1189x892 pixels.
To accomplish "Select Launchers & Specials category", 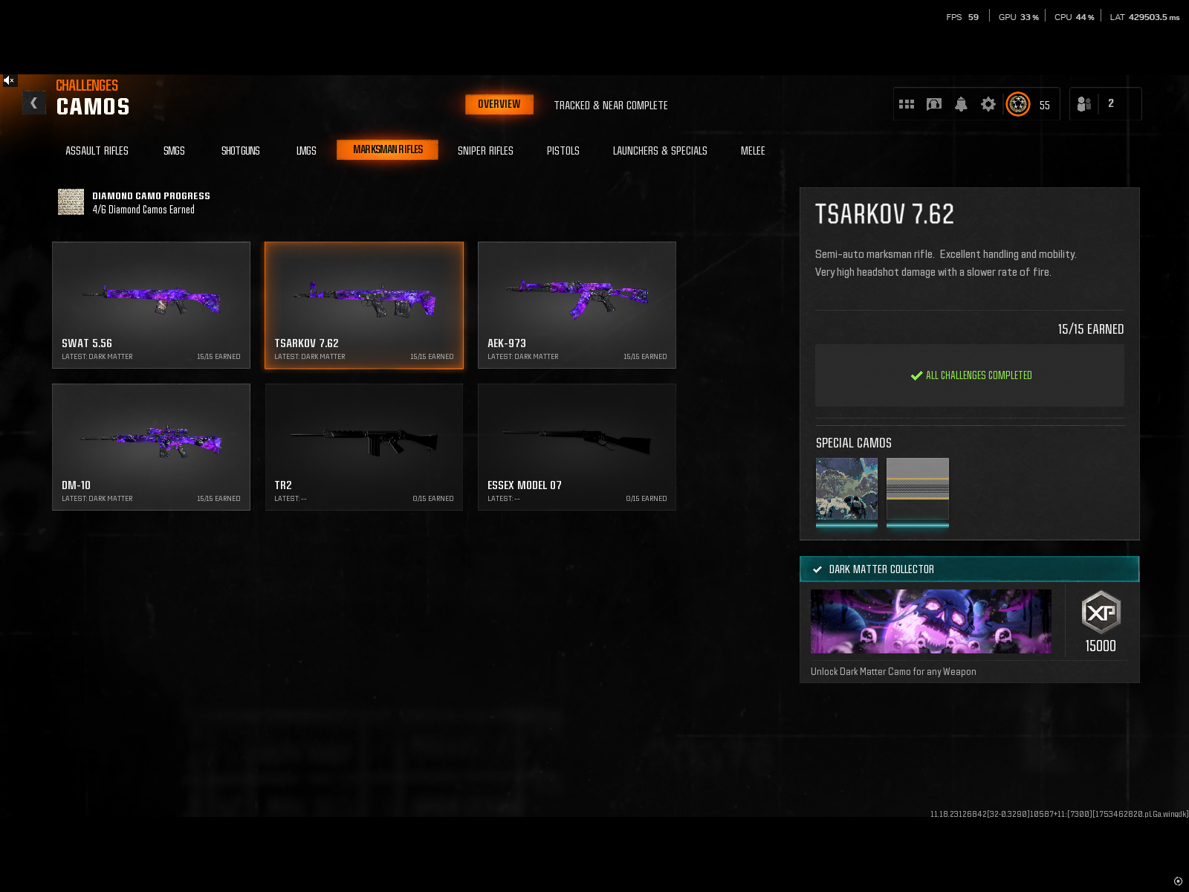I will click(x=660, y=151).
